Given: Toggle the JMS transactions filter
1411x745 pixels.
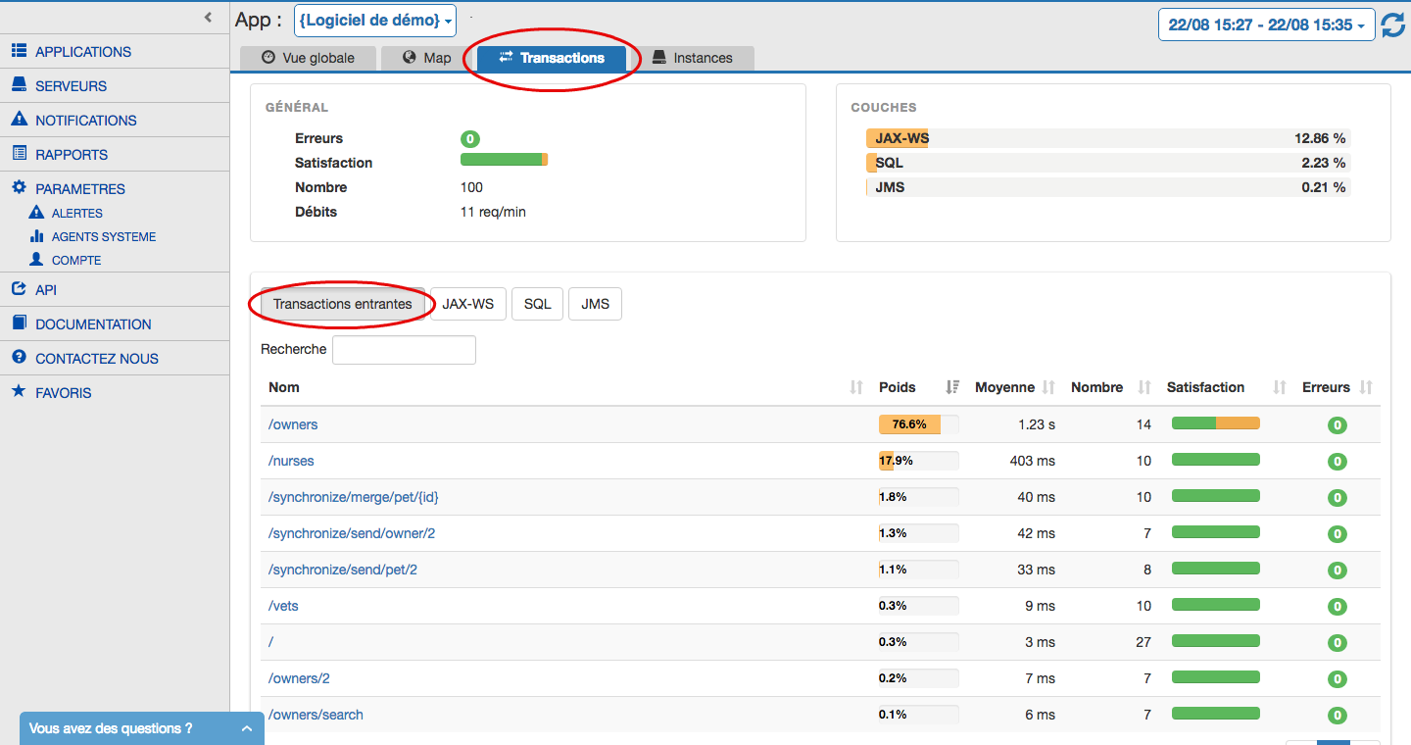Looking at the screenshot, I should [595, 304].
